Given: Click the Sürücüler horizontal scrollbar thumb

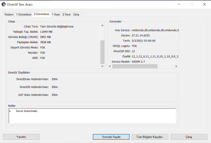Looking at the screenshot, I should pos(135,66).
